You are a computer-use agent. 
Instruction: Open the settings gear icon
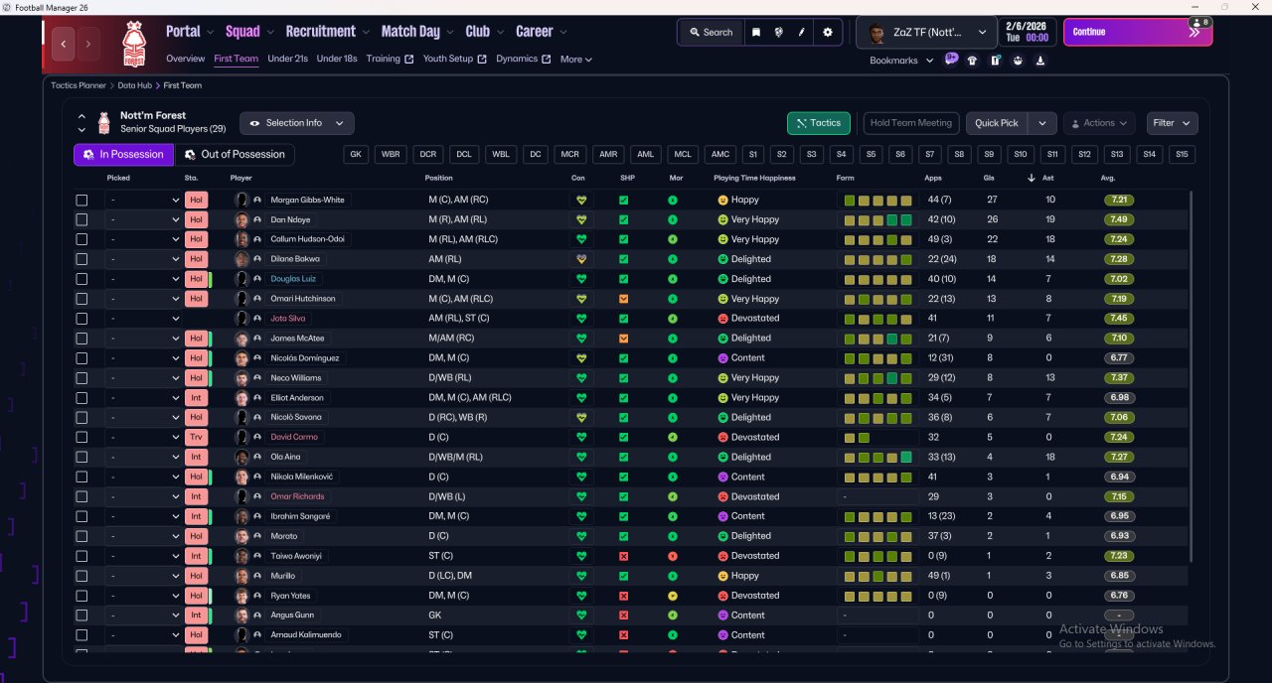pos(828,32)
